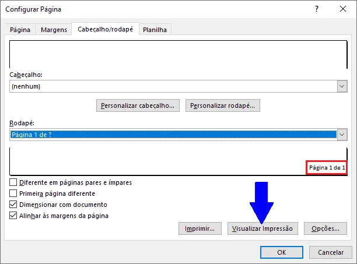The height and width of the screenshot is (264, 357).
Task: Check Primeira página diferente option
Action: 13,193
